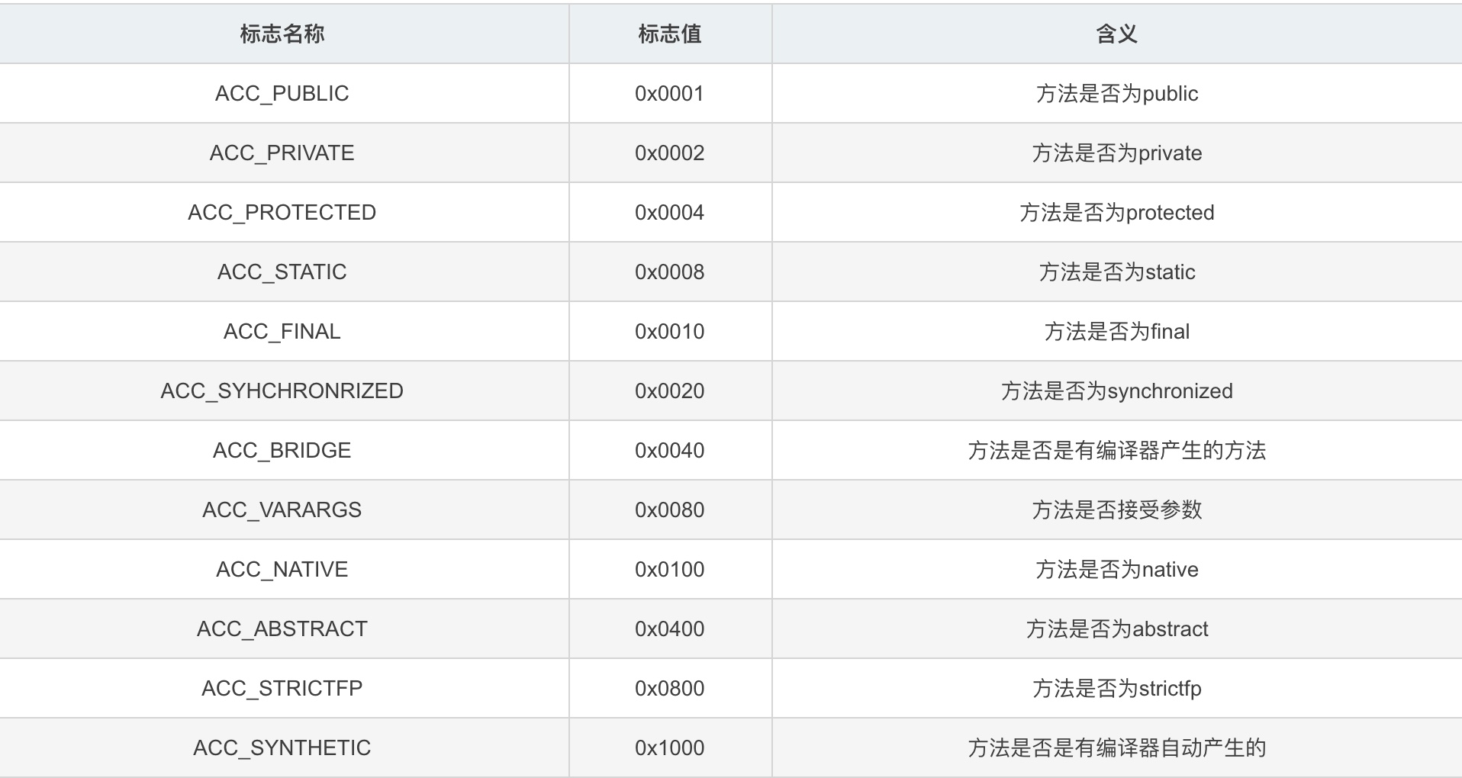Screen dimensions: 1462x778
Task: Click the 方法是否为synchronized description
Action: point(1116,391)
